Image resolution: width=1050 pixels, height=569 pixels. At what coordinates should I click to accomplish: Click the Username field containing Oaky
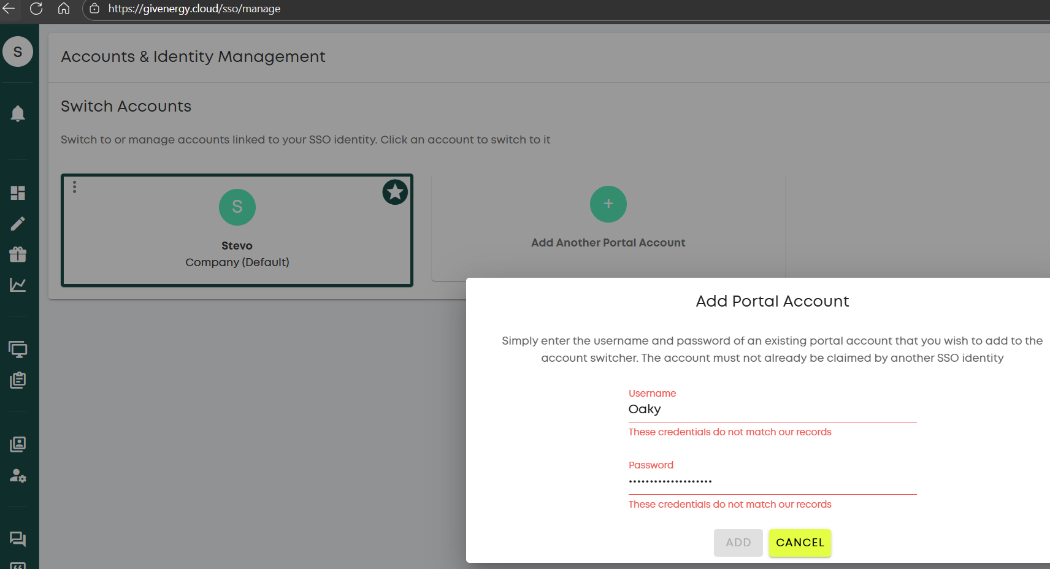772,410
